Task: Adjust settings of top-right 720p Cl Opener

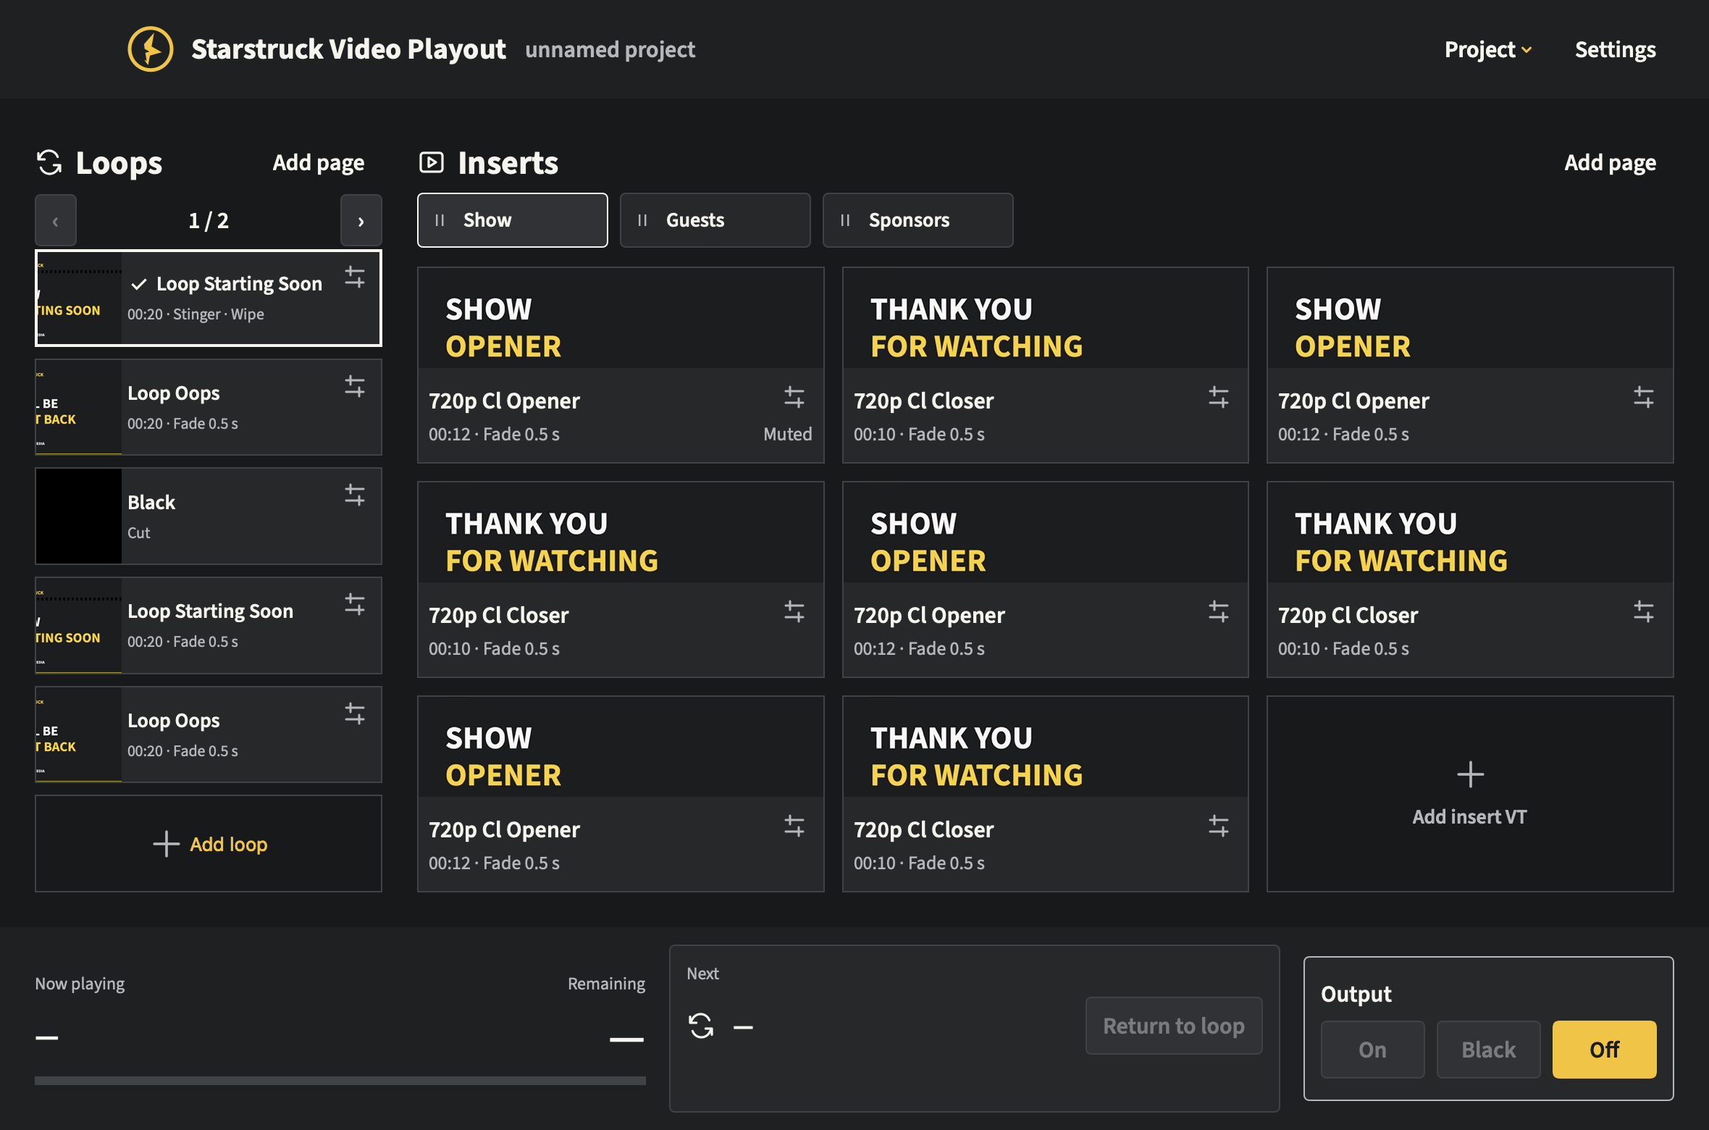Action: tap(1644, 397)
